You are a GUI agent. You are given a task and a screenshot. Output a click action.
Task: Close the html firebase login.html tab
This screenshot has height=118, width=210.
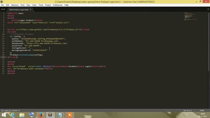31,10
